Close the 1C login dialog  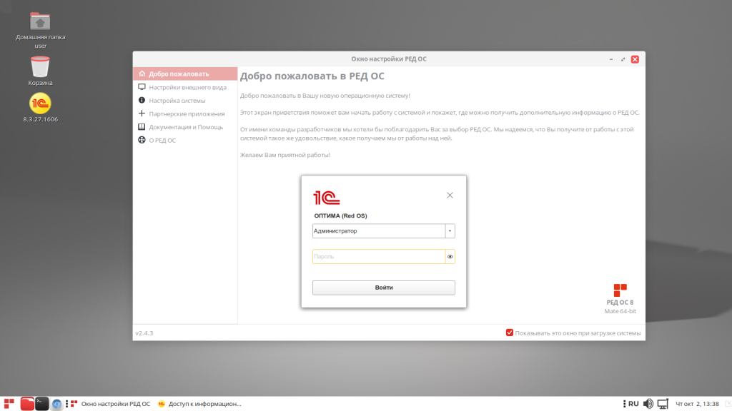click(x=450, y=195)
